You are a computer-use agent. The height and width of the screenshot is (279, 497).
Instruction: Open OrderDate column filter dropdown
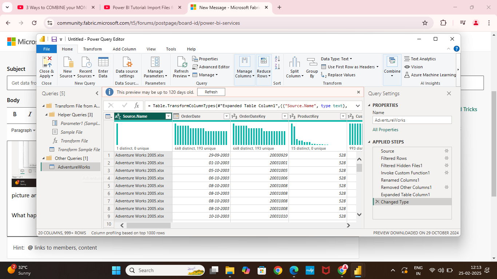226,116
